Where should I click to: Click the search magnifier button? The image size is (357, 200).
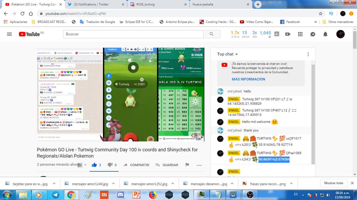tap(212, 34)
